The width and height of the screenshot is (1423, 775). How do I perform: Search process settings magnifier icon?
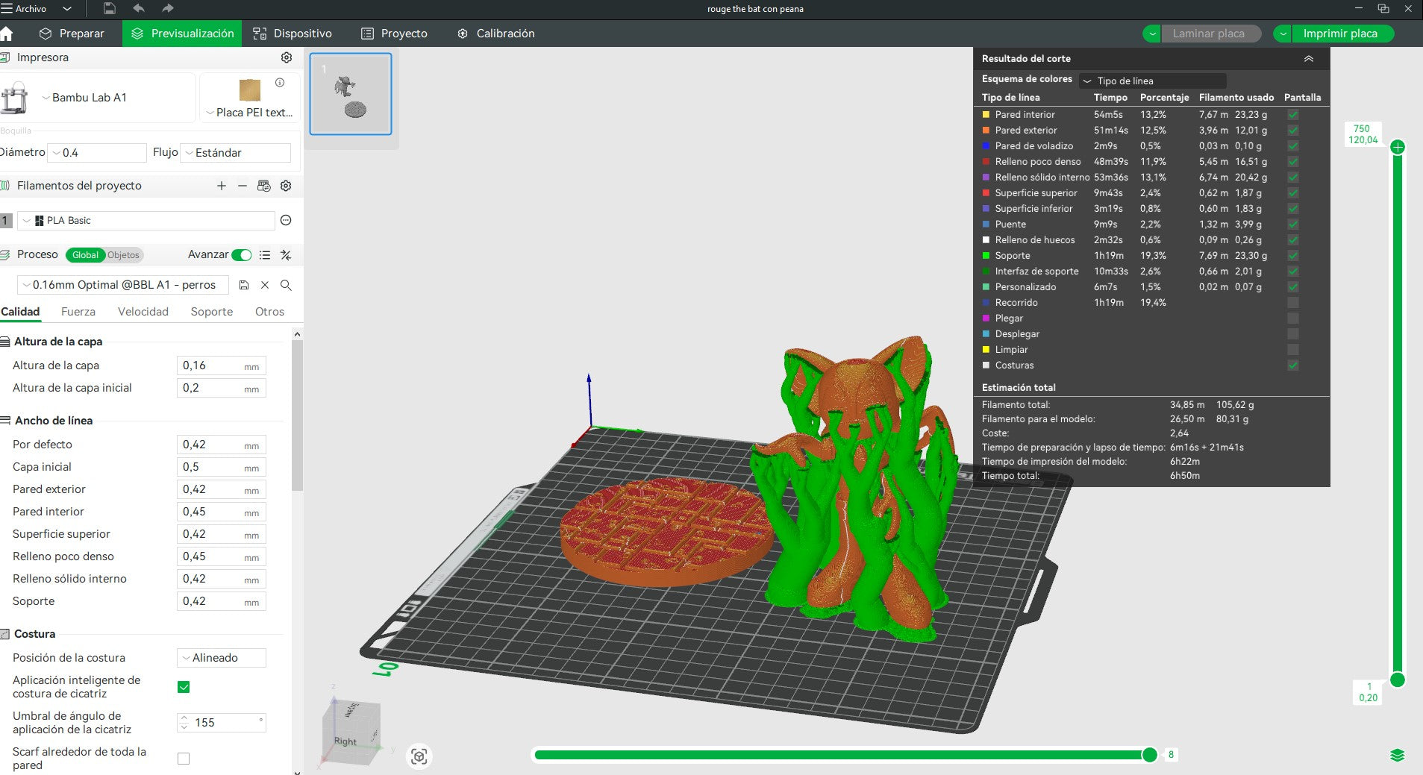click(x=286, y=285)
